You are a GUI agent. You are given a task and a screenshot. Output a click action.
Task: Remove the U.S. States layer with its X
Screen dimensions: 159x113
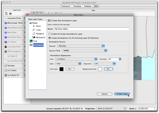click(x=25, y=70)
